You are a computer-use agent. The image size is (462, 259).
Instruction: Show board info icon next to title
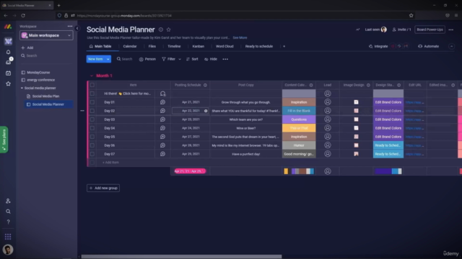click(161, 29)
